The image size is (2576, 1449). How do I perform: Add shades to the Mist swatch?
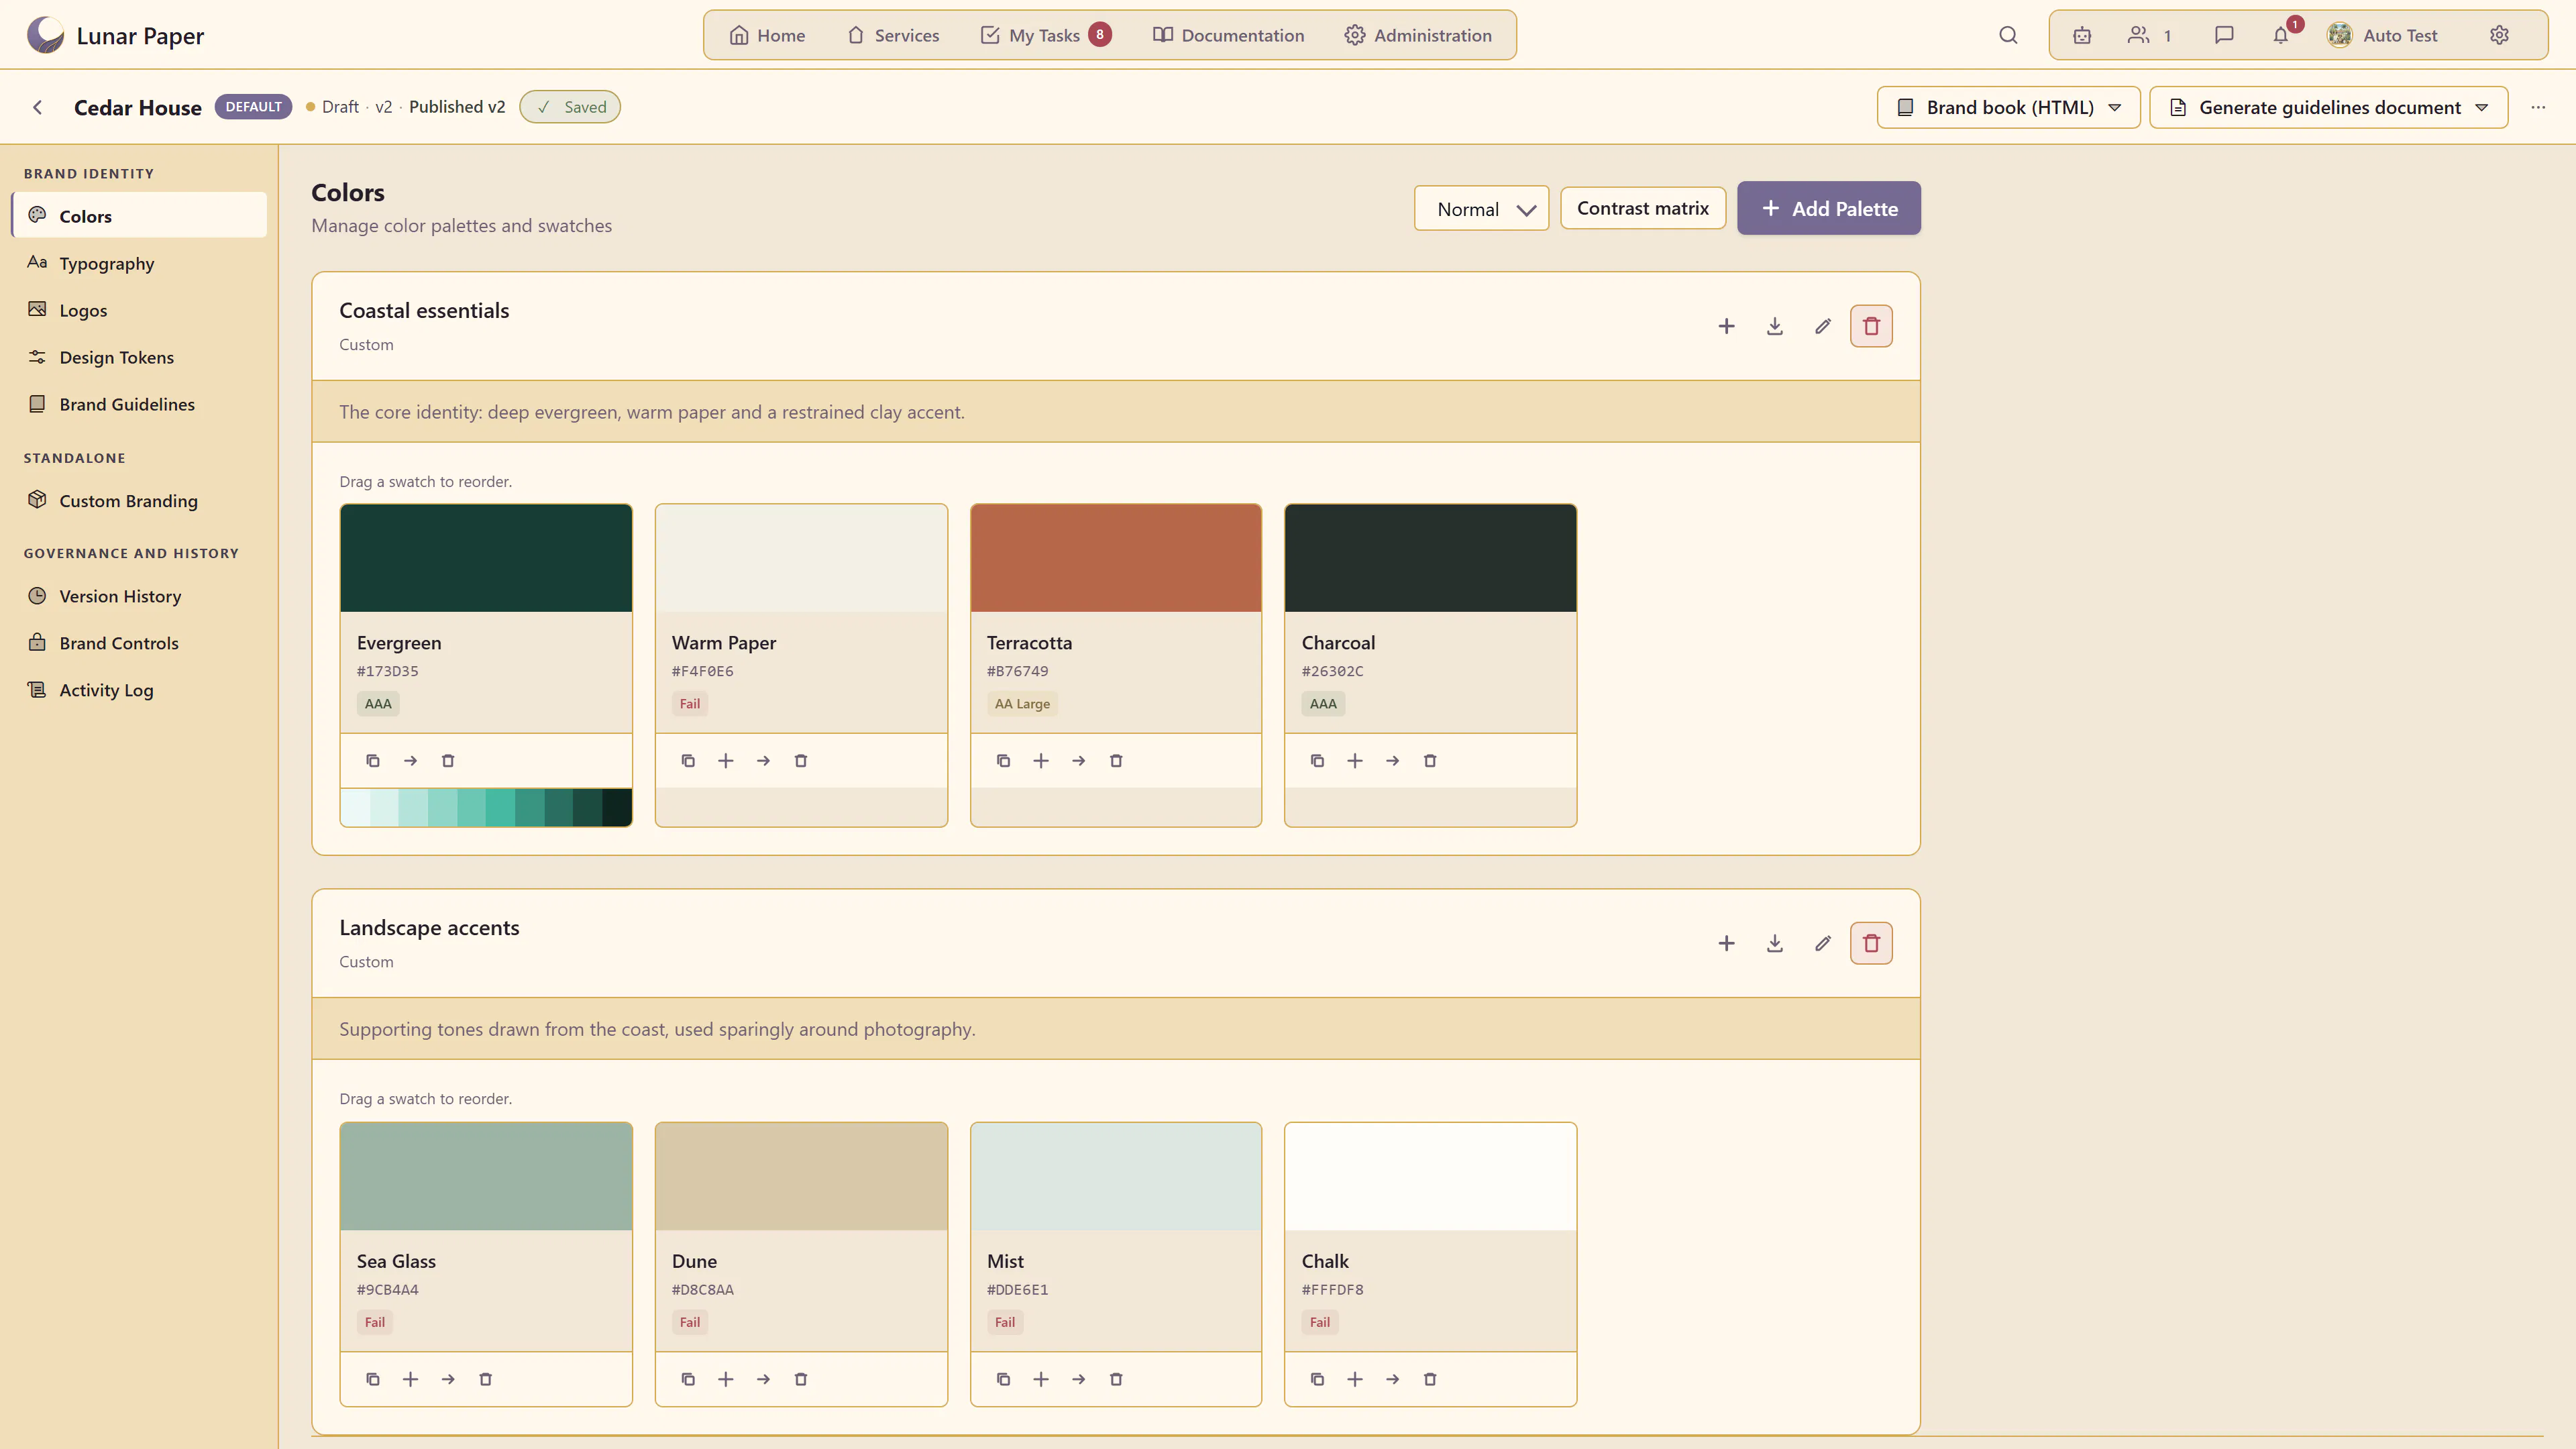(x=1041, y=1379)
